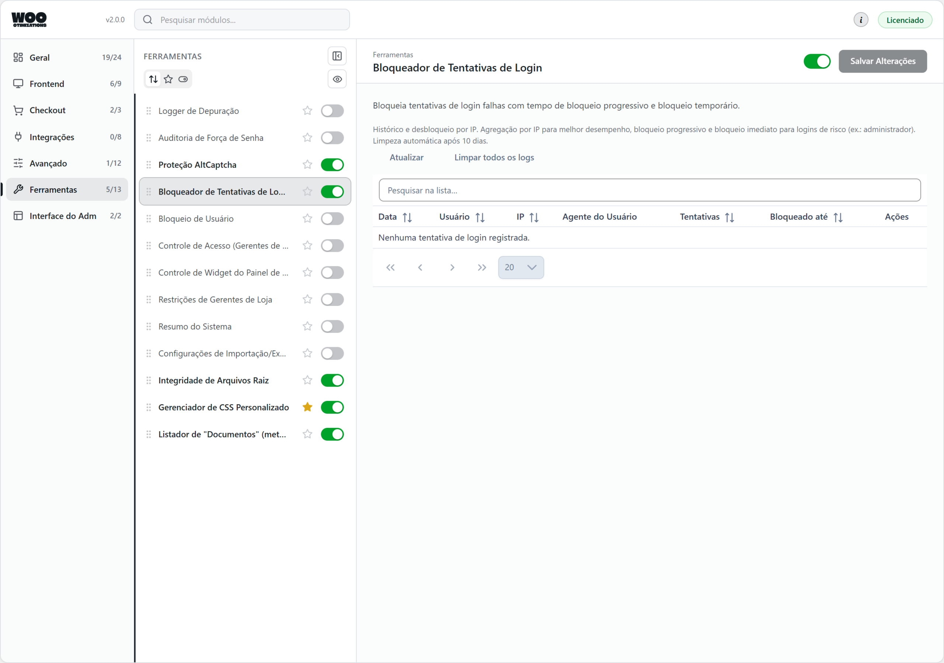The width and height of the screenshot is (944, 663).
Task: Filter by enabled toggle icon in toolbar
Action: [x=183, y=79]
